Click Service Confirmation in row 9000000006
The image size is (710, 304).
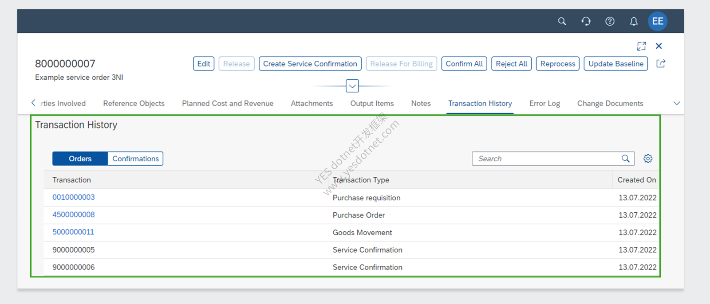367,267
